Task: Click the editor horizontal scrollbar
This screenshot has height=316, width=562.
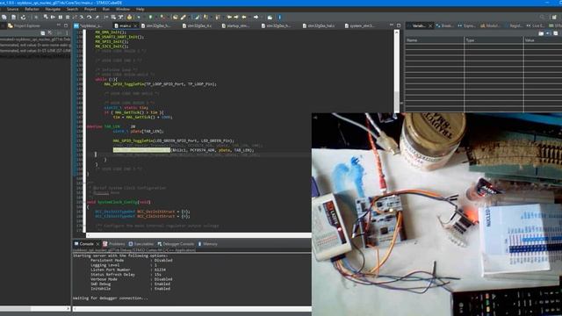Action: tap(199, 235)
